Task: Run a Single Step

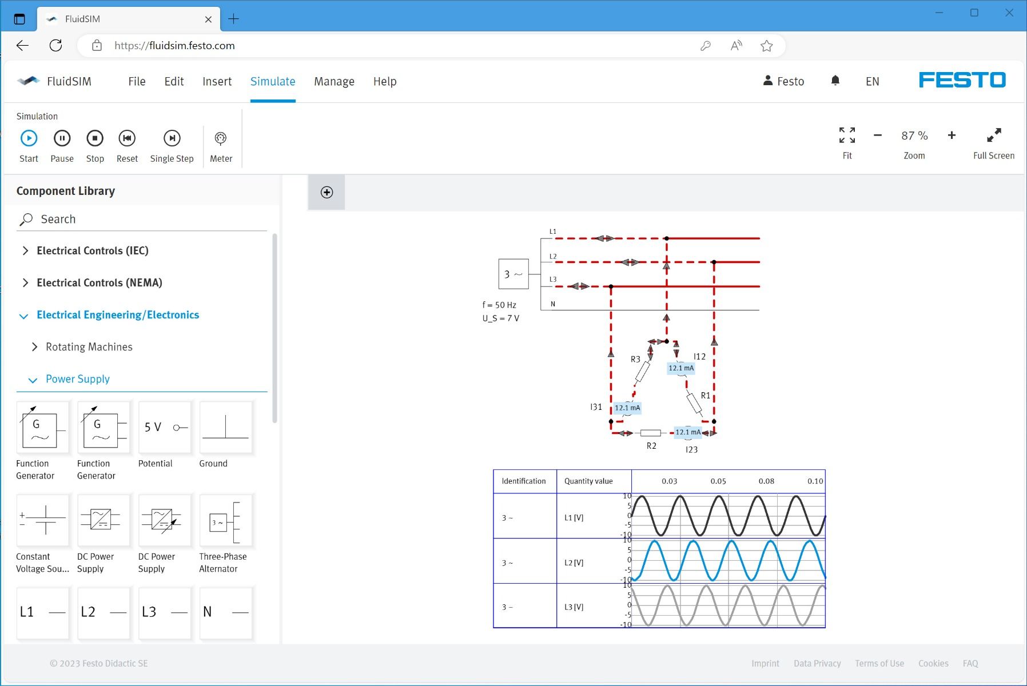Action: pyautogui.click(x=172, y=138)
